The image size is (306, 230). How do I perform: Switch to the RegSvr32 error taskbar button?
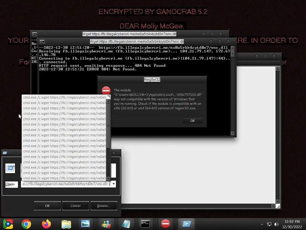click(166, 224)
